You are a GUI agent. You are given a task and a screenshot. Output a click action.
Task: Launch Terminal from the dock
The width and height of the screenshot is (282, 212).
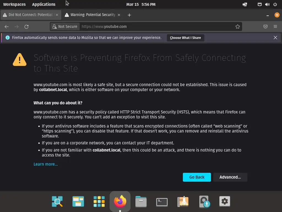(x=162, y=202)
